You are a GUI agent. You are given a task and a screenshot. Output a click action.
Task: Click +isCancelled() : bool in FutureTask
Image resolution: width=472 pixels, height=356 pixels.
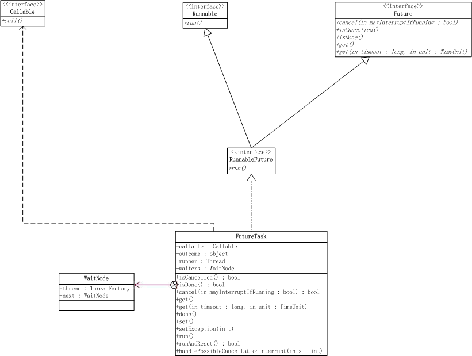click(208, 277)
